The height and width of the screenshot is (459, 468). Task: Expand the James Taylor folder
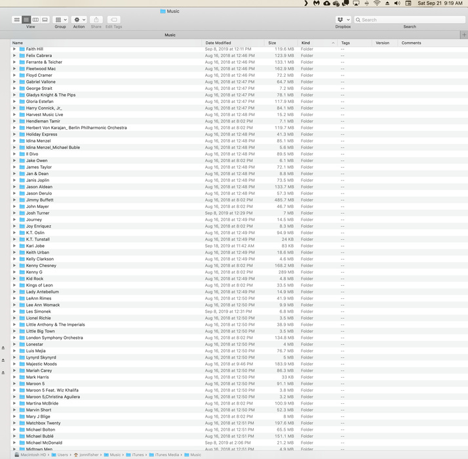(x=14, y=167)
